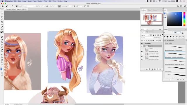This screenshot has height=105, width=187.
Task: Add a layer style fx
Action: (x=147, y=69)
